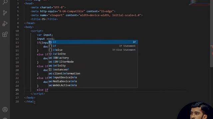This screenshot has width=213, height=119.
Task: Pick the 'MediaDeviceInfo' suggestion
Action: [93, 81]
